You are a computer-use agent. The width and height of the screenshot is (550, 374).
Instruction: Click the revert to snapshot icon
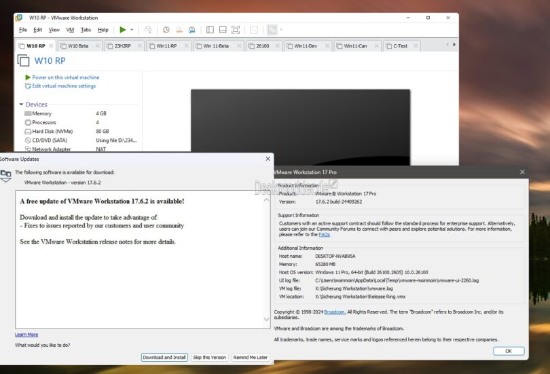point(179,30)
